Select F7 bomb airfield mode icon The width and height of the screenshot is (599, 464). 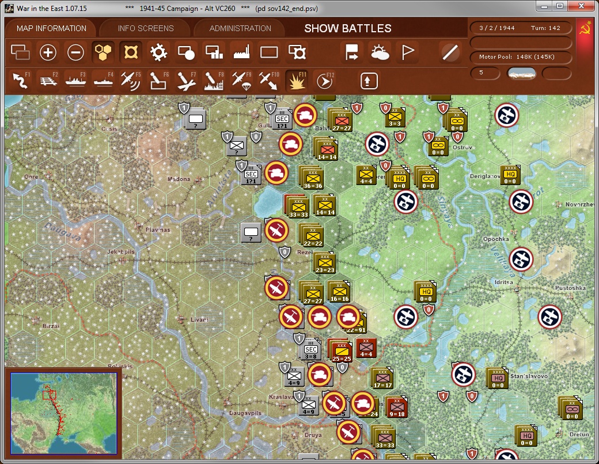point(187,81)
